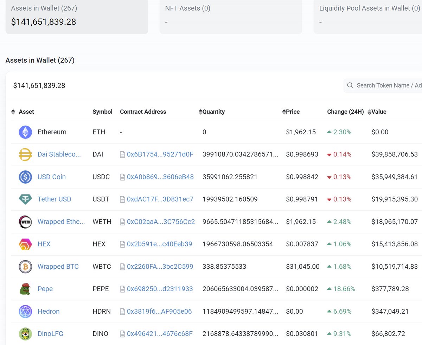Click the contract file icon for DAI
The height and width of the screenshot is (345, 422).
click(x=122, y=155)
